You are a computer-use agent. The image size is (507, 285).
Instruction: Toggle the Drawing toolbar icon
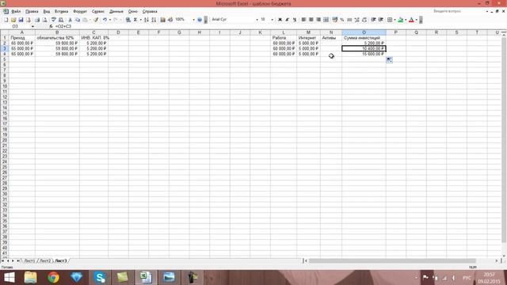pos(170,20)
